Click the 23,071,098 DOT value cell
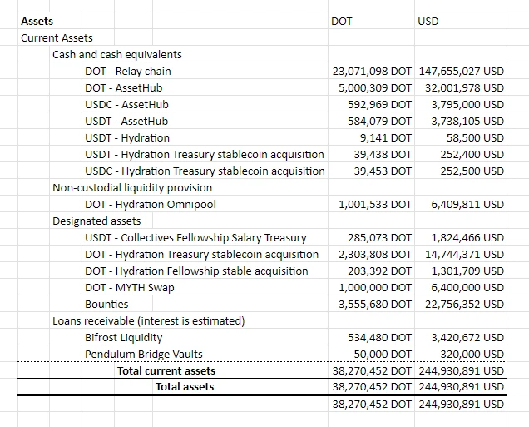Screen dimensions: 529x427 (x=372, y=71)
